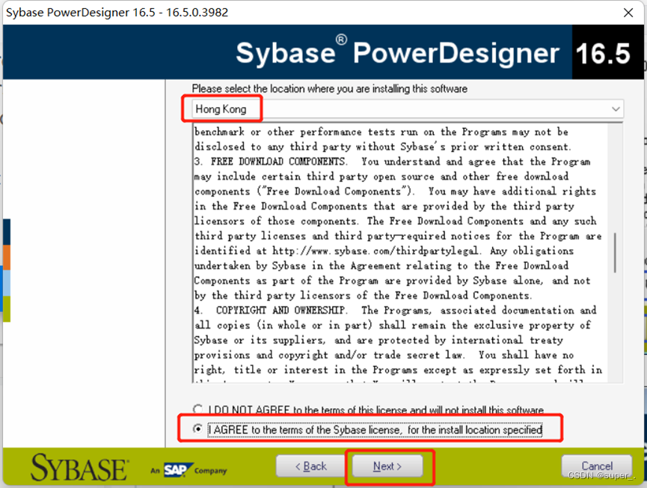Cancel the installation
The width and height of the screenshot is (647, 488).
tap(597, 466)
